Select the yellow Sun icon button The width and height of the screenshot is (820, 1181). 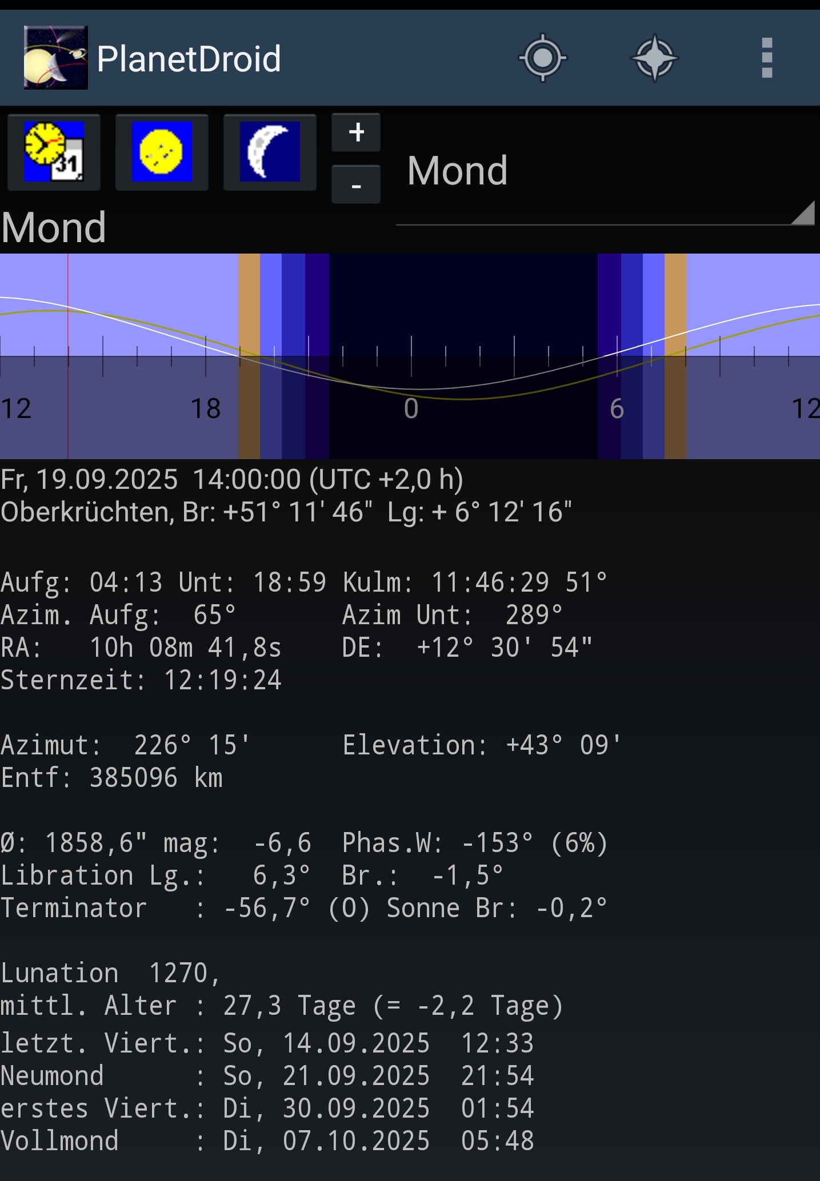pyautogui.click(x=162, y=152)
